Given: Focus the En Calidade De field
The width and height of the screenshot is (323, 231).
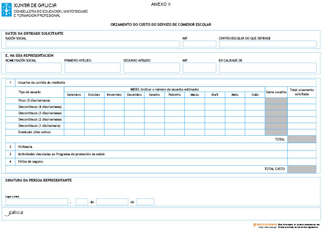Looking at the screenshot, I should pos(267,67).
